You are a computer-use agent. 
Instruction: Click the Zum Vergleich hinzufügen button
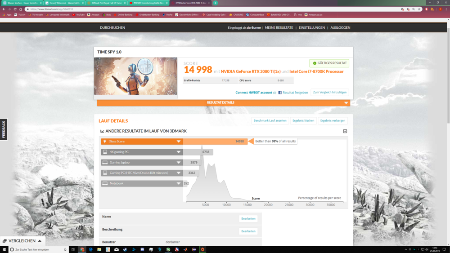[330, 92]
